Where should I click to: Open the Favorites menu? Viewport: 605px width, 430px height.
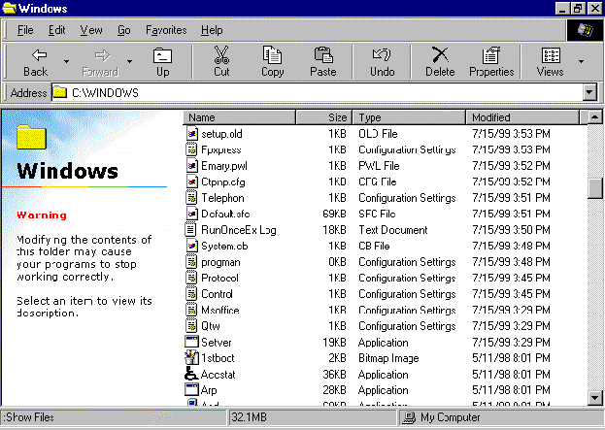point(166,30)
